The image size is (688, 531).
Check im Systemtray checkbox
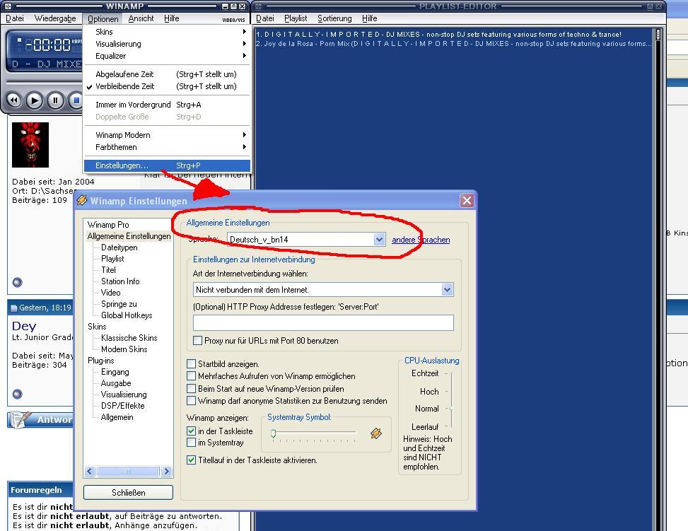[x=192, y=443]
